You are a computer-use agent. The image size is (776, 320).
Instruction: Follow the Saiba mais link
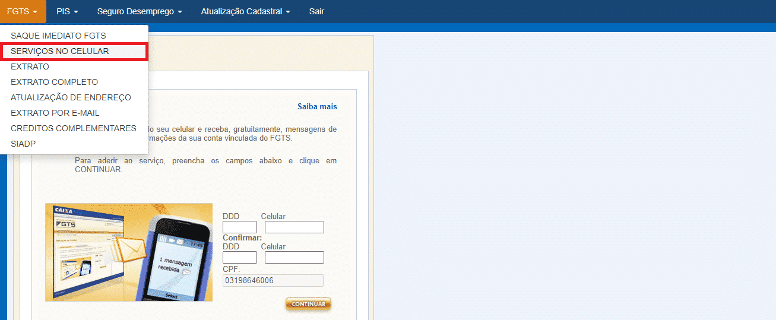317,107
